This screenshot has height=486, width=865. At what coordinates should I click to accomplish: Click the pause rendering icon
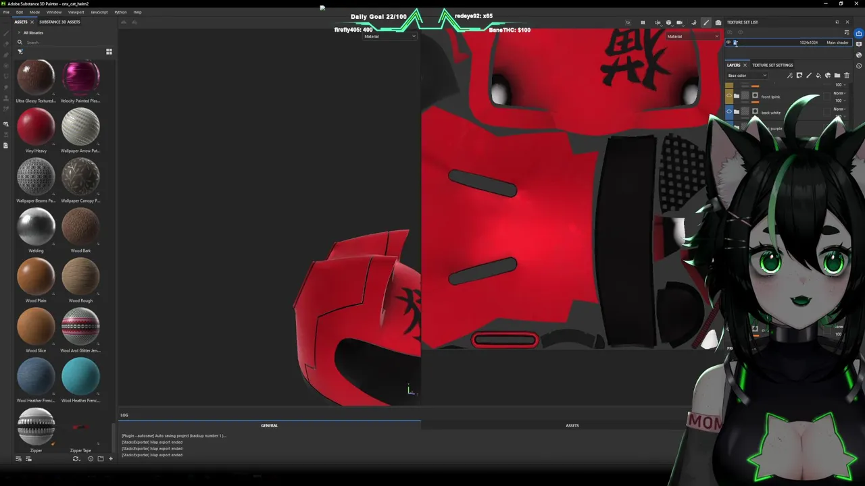(x=643, y=22)
